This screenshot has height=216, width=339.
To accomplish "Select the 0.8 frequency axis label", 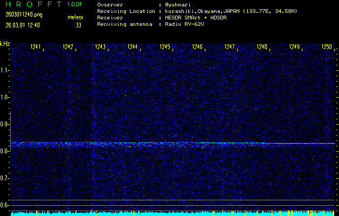I will [x=4, y=151].
